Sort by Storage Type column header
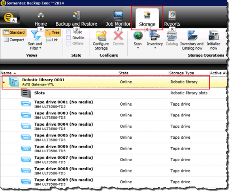 181,73
